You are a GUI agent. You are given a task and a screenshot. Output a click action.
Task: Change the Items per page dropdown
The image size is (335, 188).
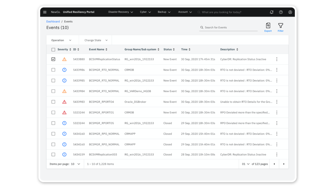[x=75, y=164]
